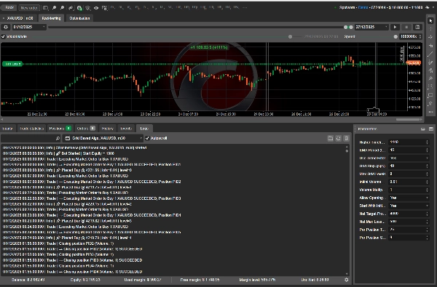Click the log search magnifier icon

tap(58, 138)
